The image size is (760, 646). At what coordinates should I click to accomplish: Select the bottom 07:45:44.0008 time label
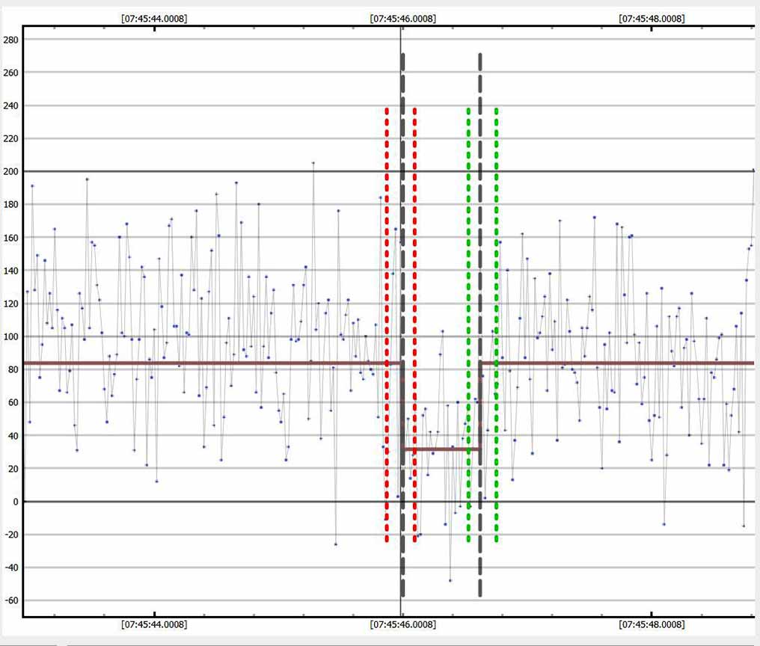point(154,624)
